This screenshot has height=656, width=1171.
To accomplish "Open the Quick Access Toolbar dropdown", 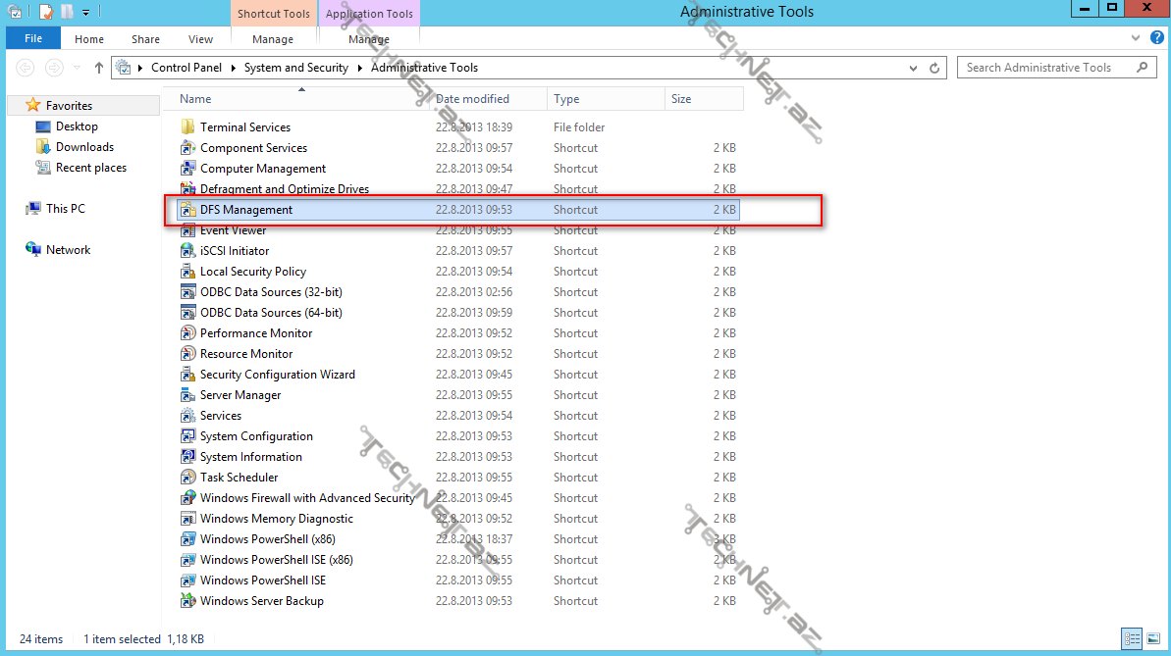I will [x=86, y=13].
